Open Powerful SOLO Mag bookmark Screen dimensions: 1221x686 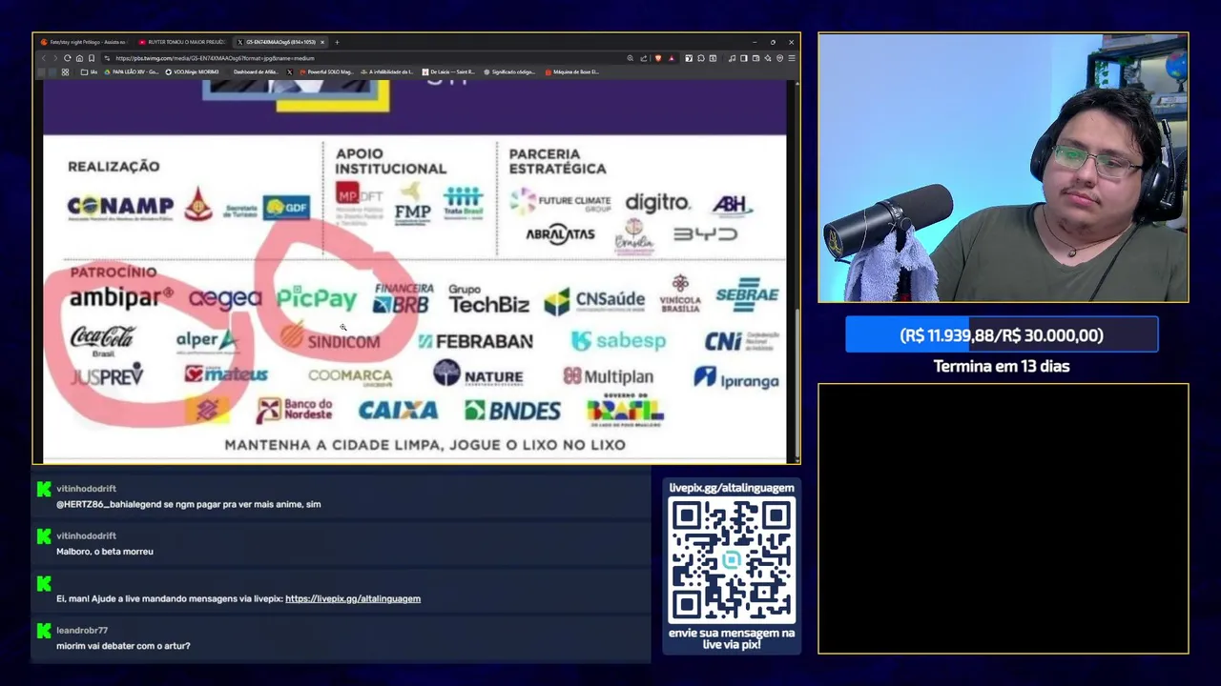pyautogui.click(x=326, y=71)
